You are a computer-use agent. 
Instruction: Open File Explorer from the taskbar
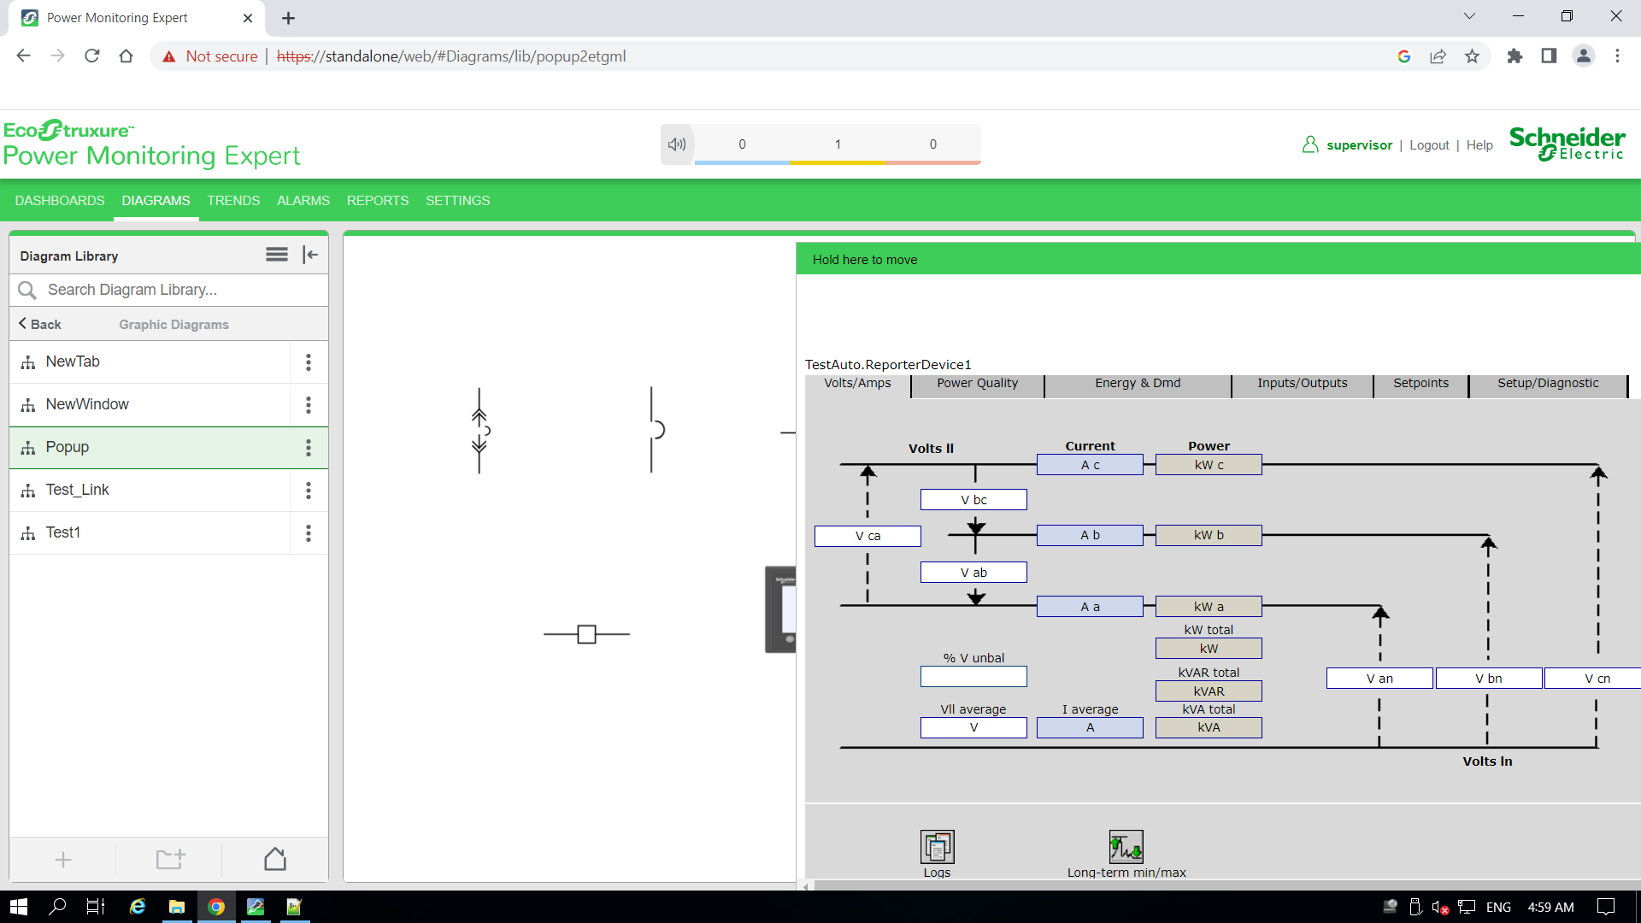point(176,907)
